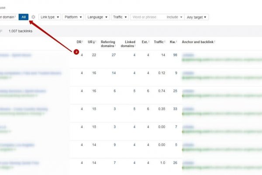Open the Include option dropdown
The image size is (262, 175).
coord(174,17)
